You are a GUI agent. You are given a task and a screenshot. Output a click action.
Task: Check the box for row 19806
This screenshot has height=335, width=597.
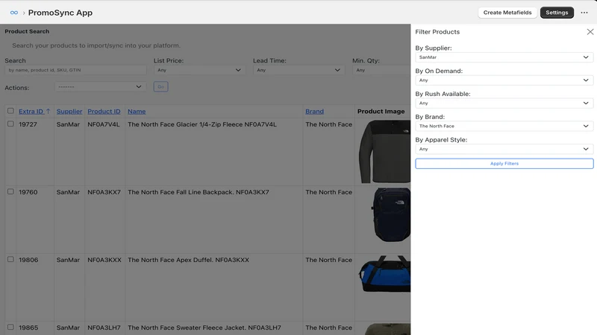pos(10,259)
